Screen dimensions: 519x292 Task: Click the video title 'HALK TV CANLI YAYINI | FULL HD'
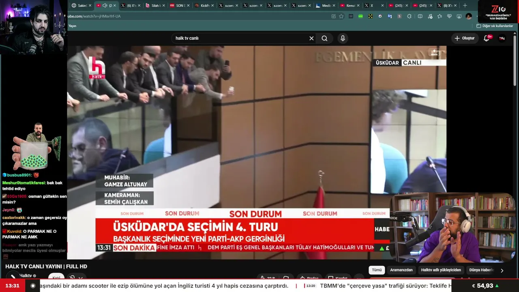click(x=46, y=266)
